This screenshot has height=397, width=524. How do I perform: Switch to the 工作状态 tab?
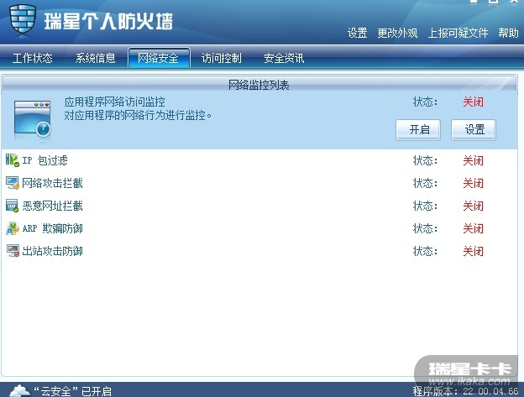pyautogui.click(x=33, y=59)
